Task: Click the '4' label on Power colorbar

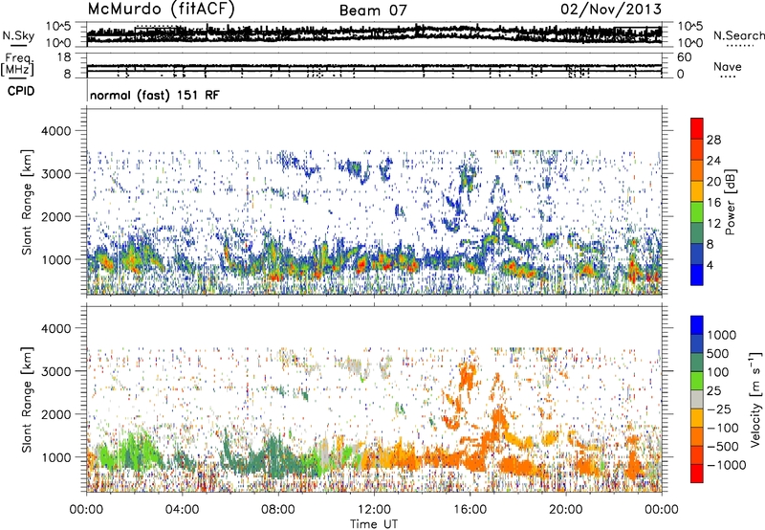Action: 710,265
